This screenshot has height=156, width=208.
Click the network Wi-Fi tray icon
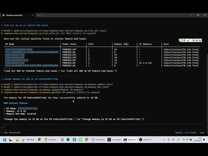pyautogui.click(x=184, y=139)
